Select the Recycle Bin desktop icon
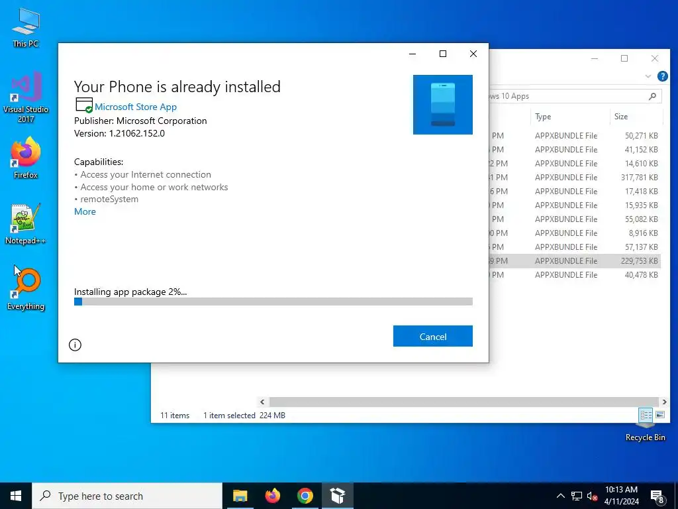The height and width of the screenshot is (509, 678). [x=645, y=433]
